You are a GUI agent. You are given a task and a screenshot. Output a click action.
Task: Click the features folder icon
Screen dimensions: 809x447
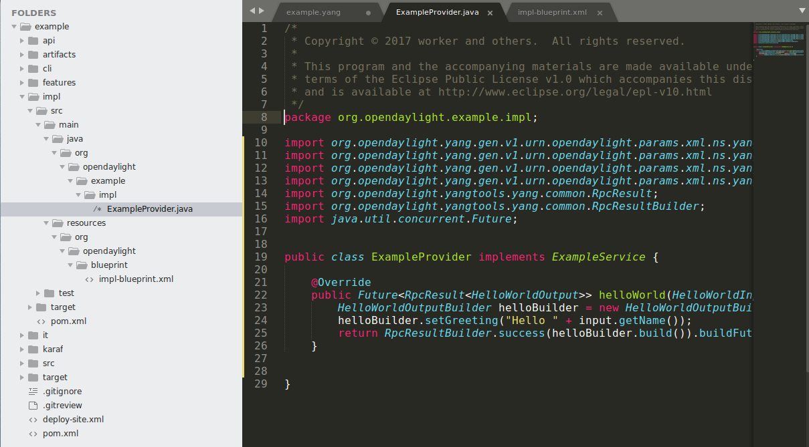(33, 83)
